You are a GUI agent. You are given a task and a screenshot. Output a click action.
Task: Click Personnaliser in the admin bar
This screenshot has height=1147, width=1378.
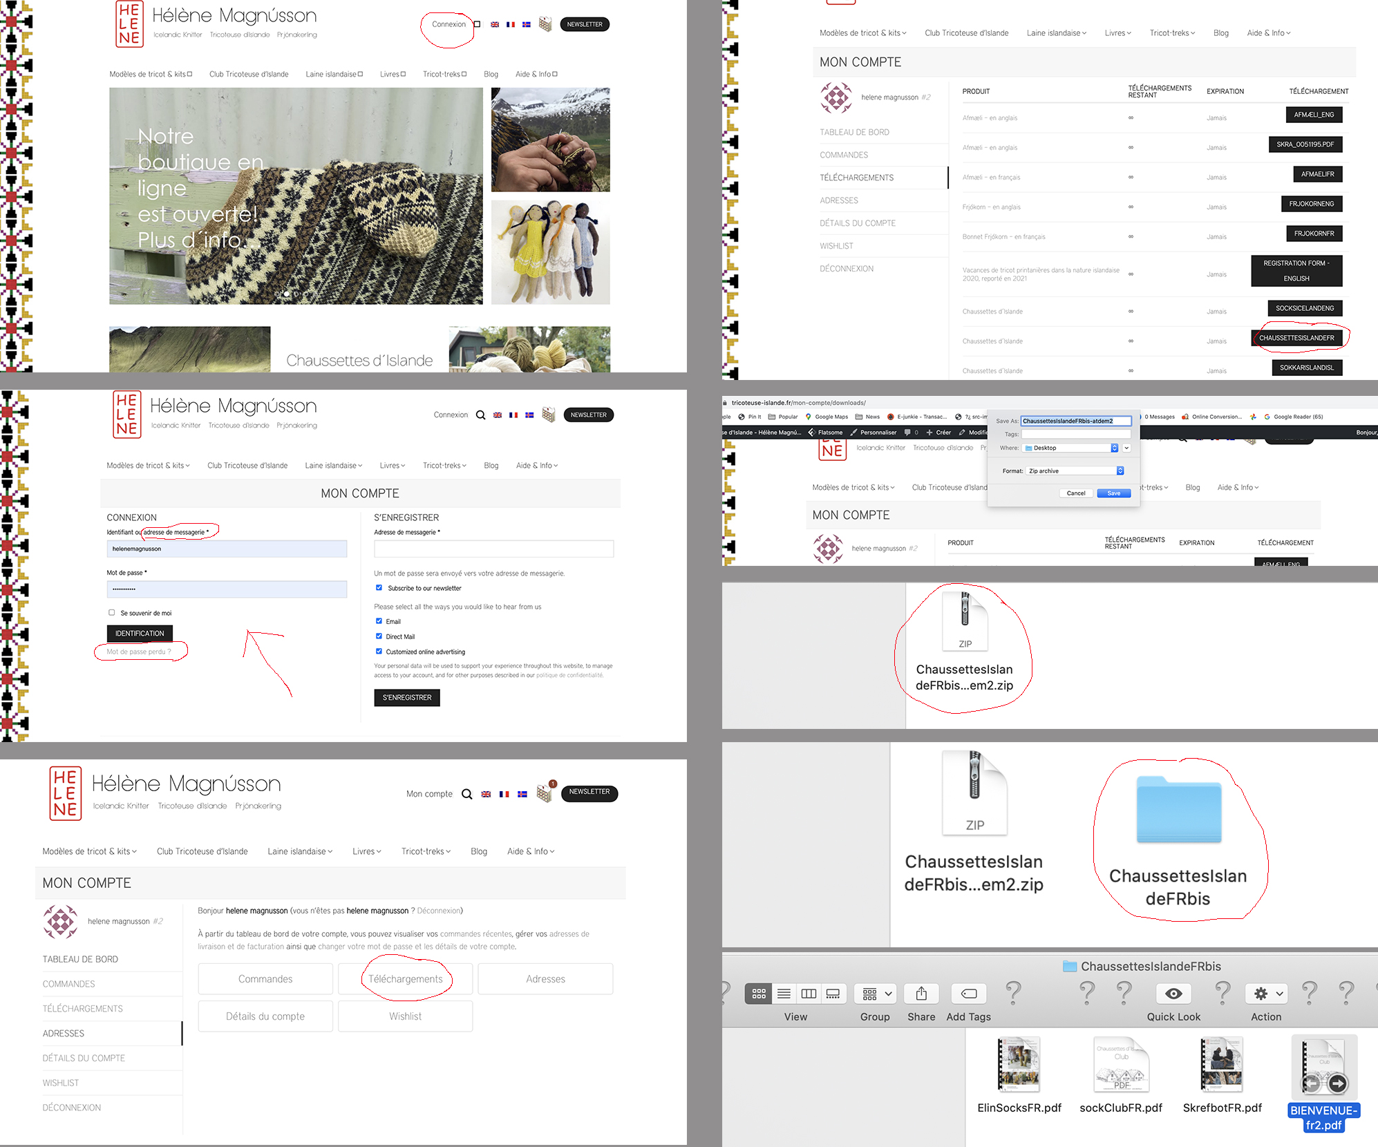873,433
